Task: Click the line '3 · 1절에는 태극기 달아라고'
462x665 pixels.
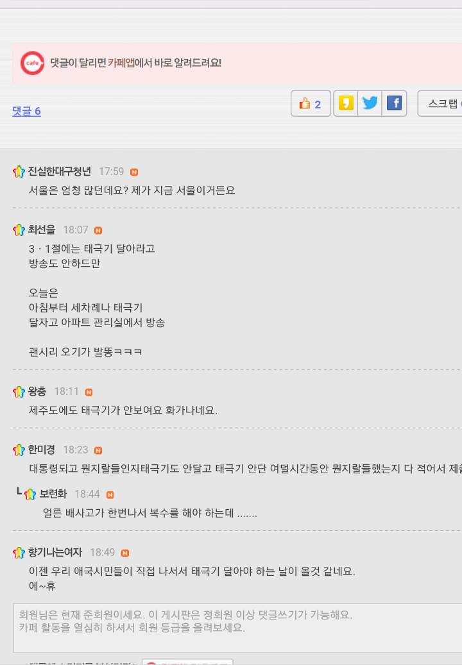Action: tap(92, 249)
